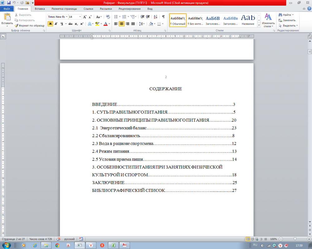Switch to Разметка страницы tab
The height and width of the screenshot is (249, 312).
[64, 9]
